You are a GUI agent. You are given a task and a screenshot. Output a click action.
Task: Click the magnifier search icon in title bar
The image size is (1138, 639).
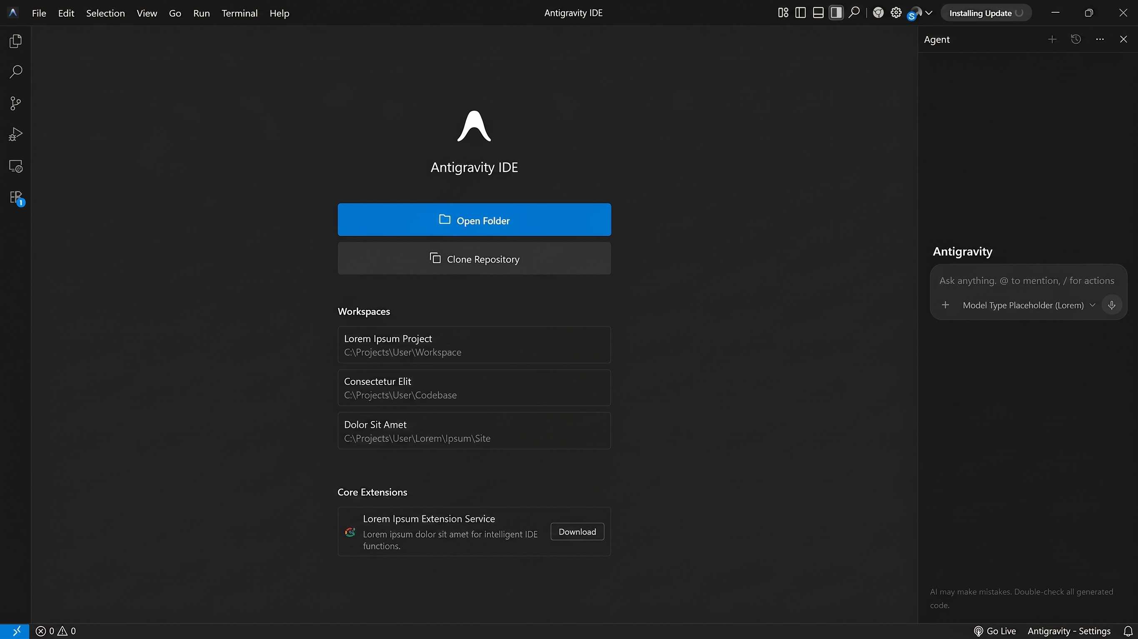[854, 12]
